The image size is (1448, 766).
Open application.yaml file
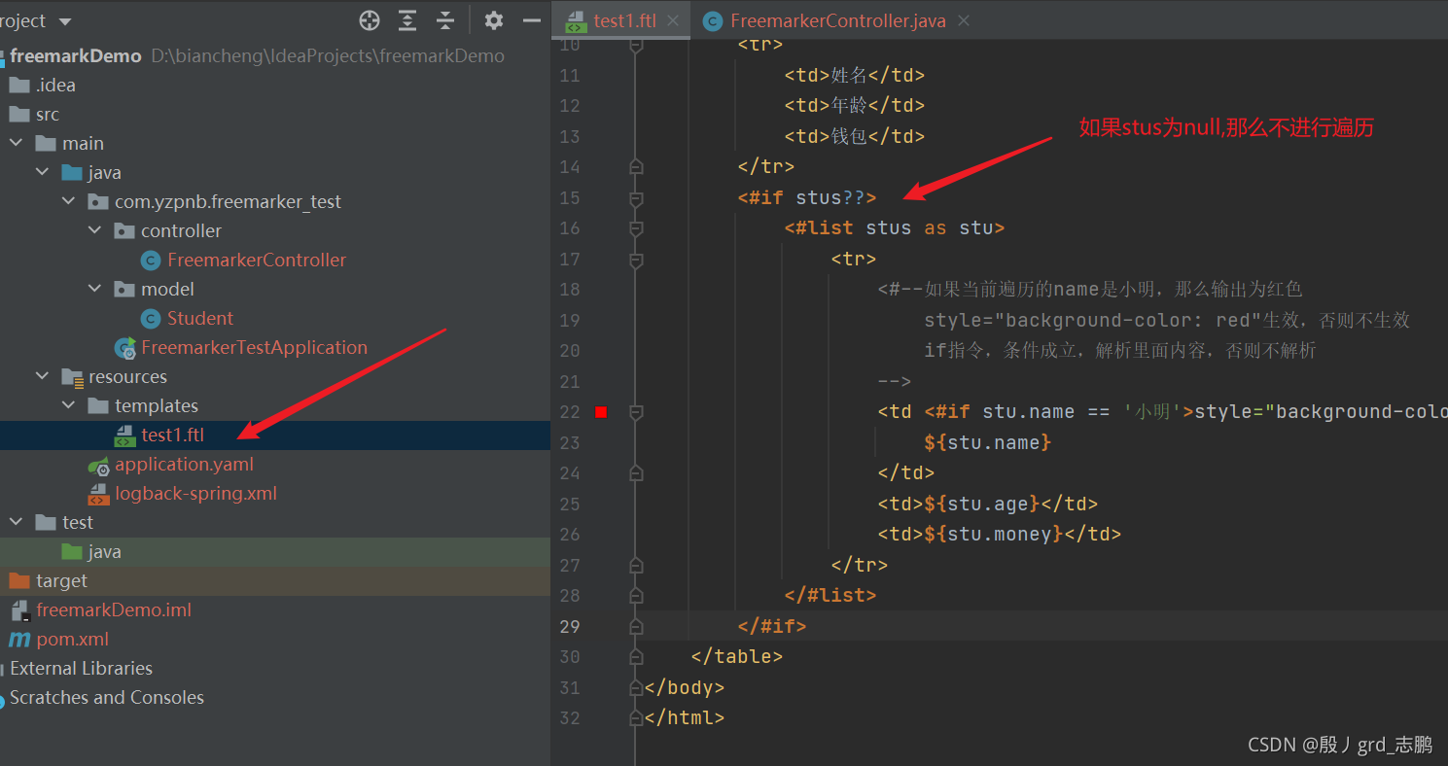click(185, 464)
